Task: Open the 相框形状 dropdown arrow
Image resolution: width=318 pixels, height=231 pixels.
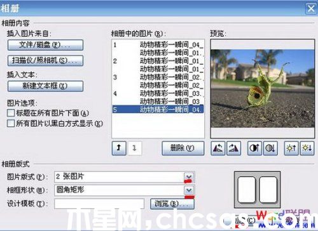Action: point(189,190)
